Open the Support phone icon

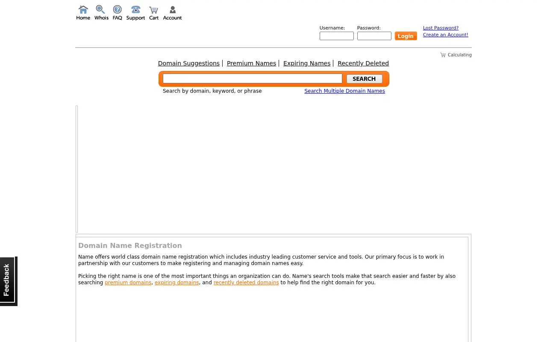pyautogui.click(x=135, y=13)
